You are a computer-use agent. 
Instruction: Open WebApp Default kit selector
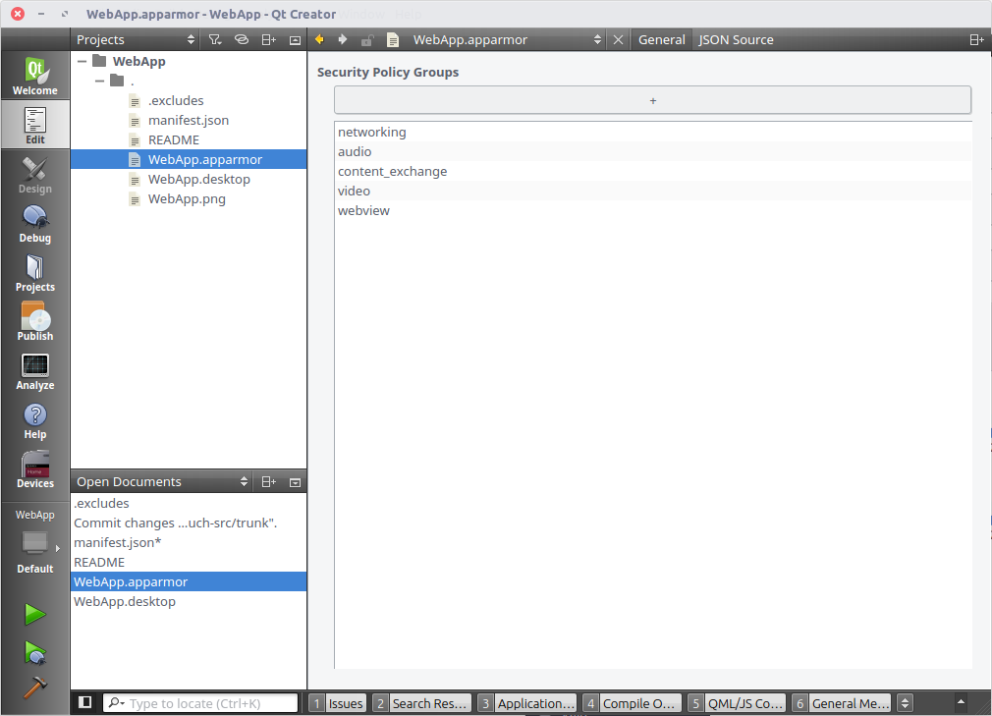[x=34, y=542]
